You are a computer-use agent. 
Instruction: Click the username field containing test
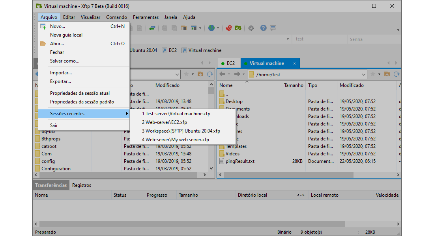[320, 39]
